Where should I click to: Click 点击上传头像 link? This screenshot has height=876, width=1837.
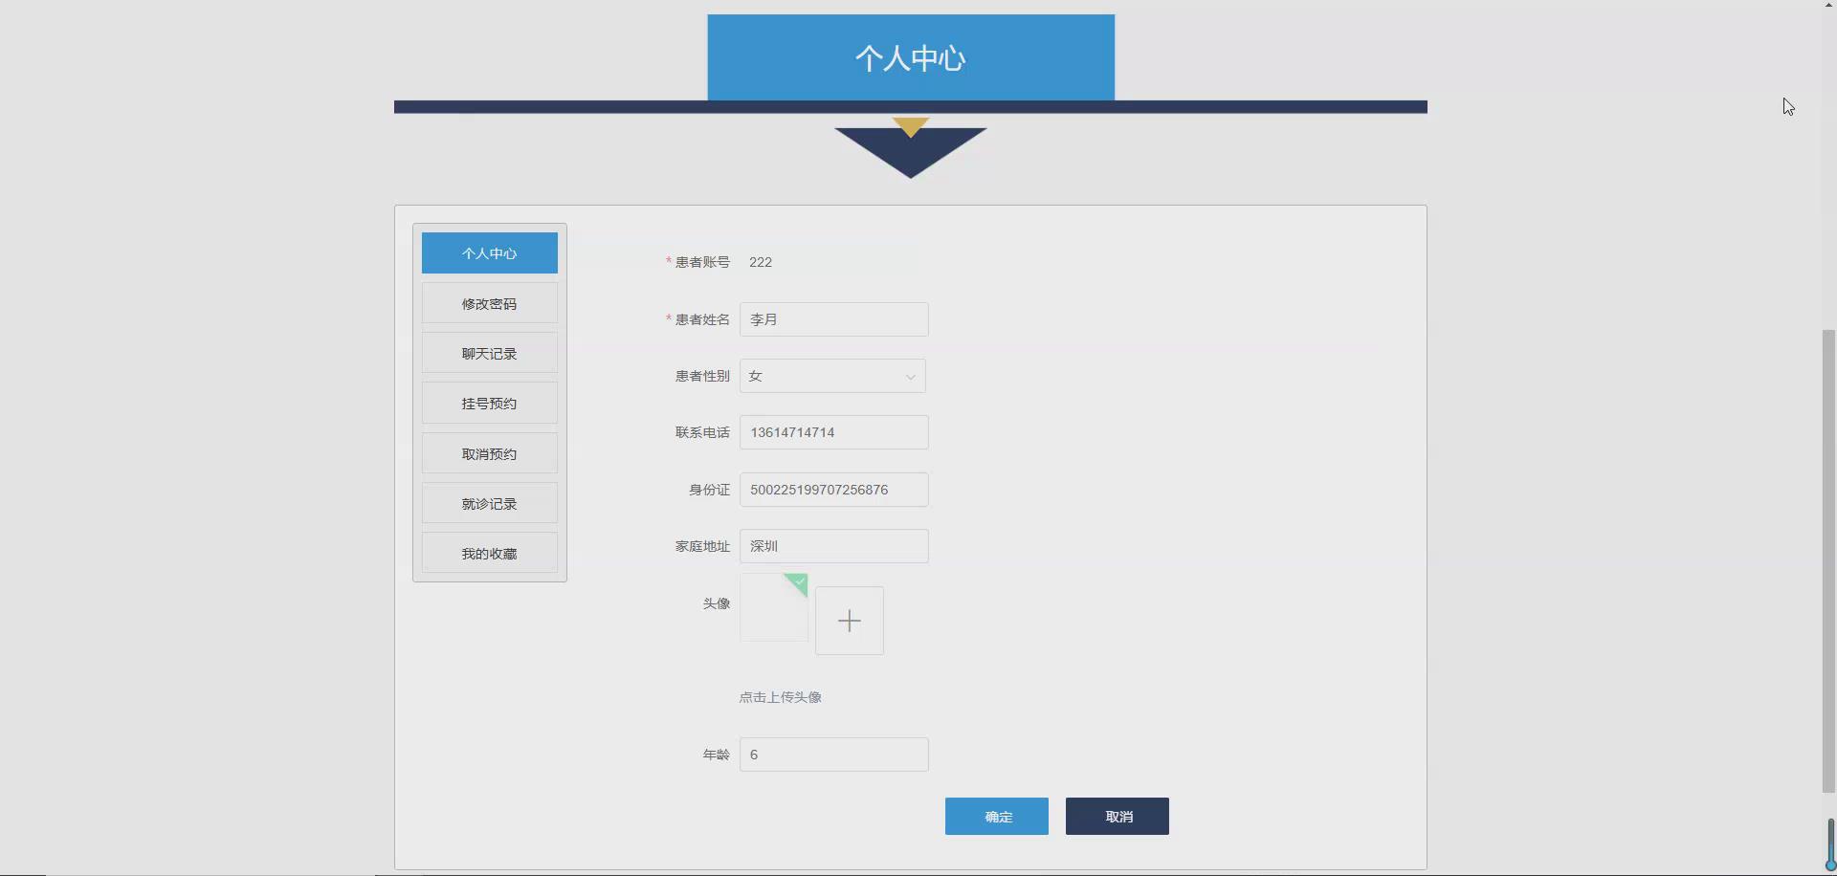780,696
